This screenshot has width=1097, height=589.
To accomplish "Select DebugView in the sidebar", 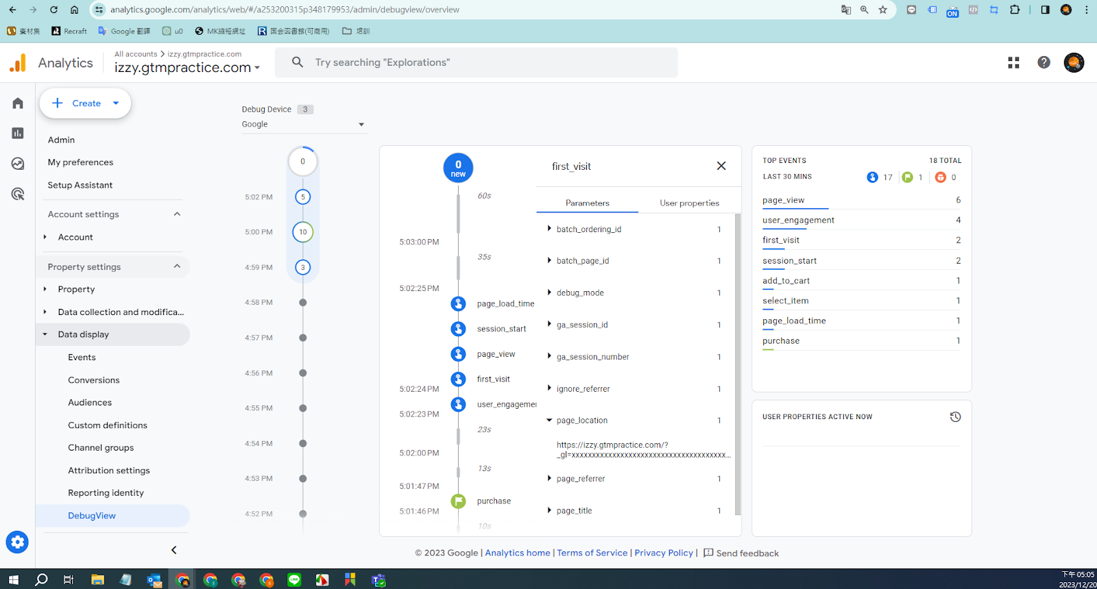I will [x=92, y=516].
